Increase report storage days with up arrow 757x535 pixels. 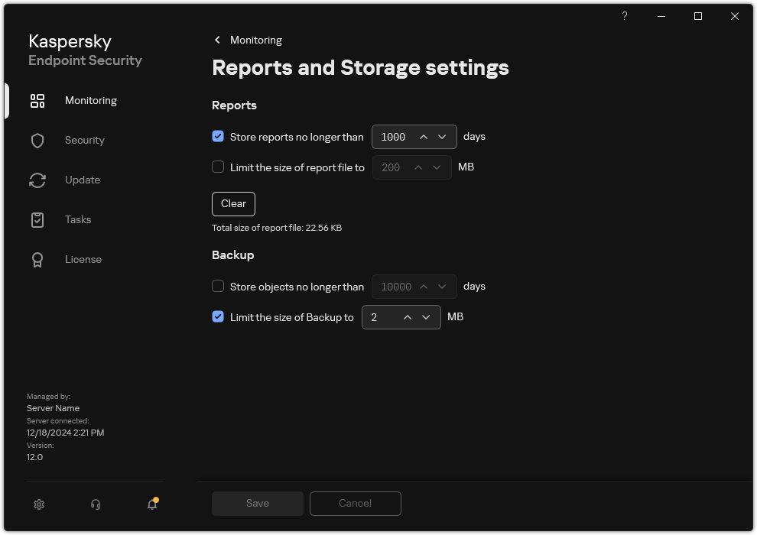point(424,136)
